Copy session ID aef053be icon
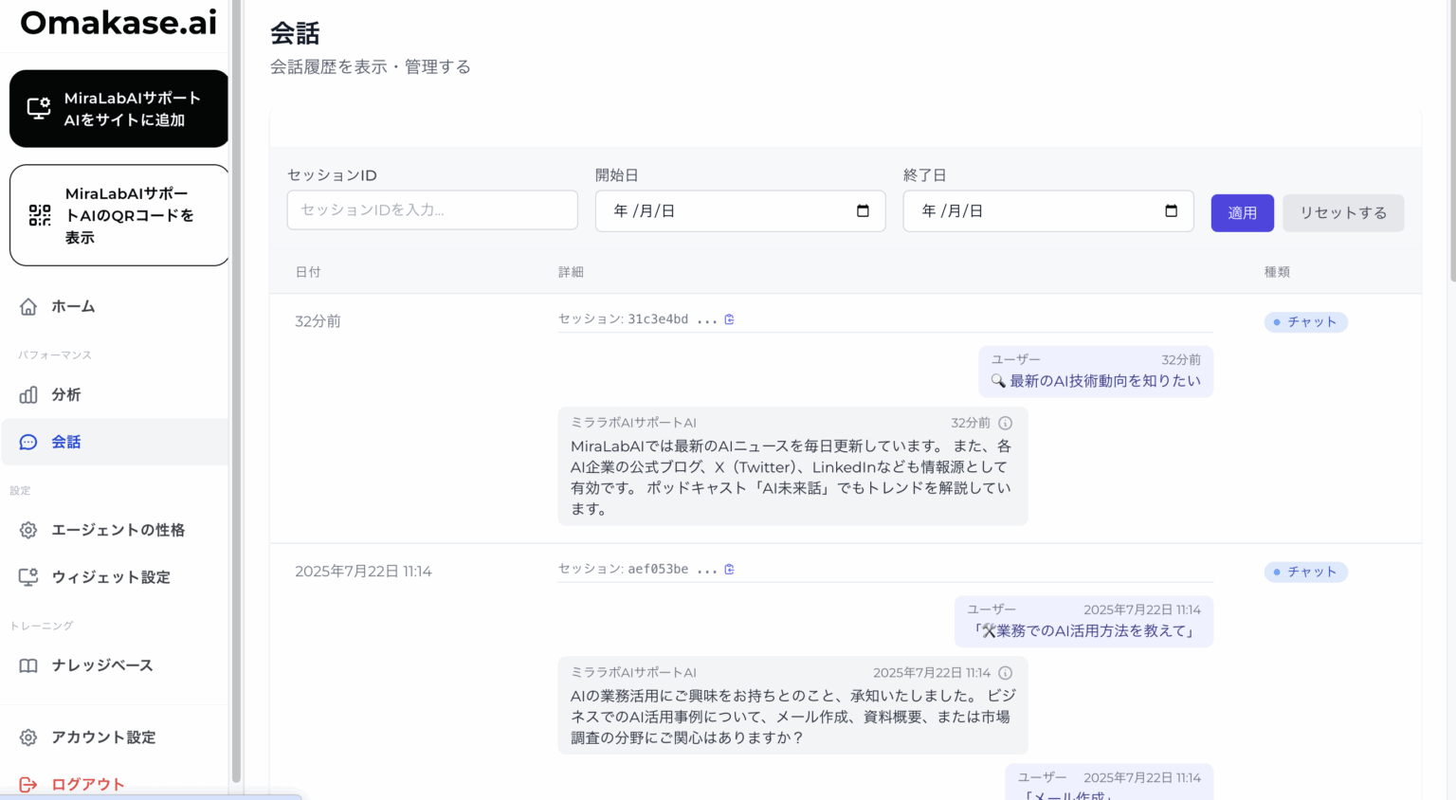This screenshot has width=1456, height=800. (x=729, y=570)
